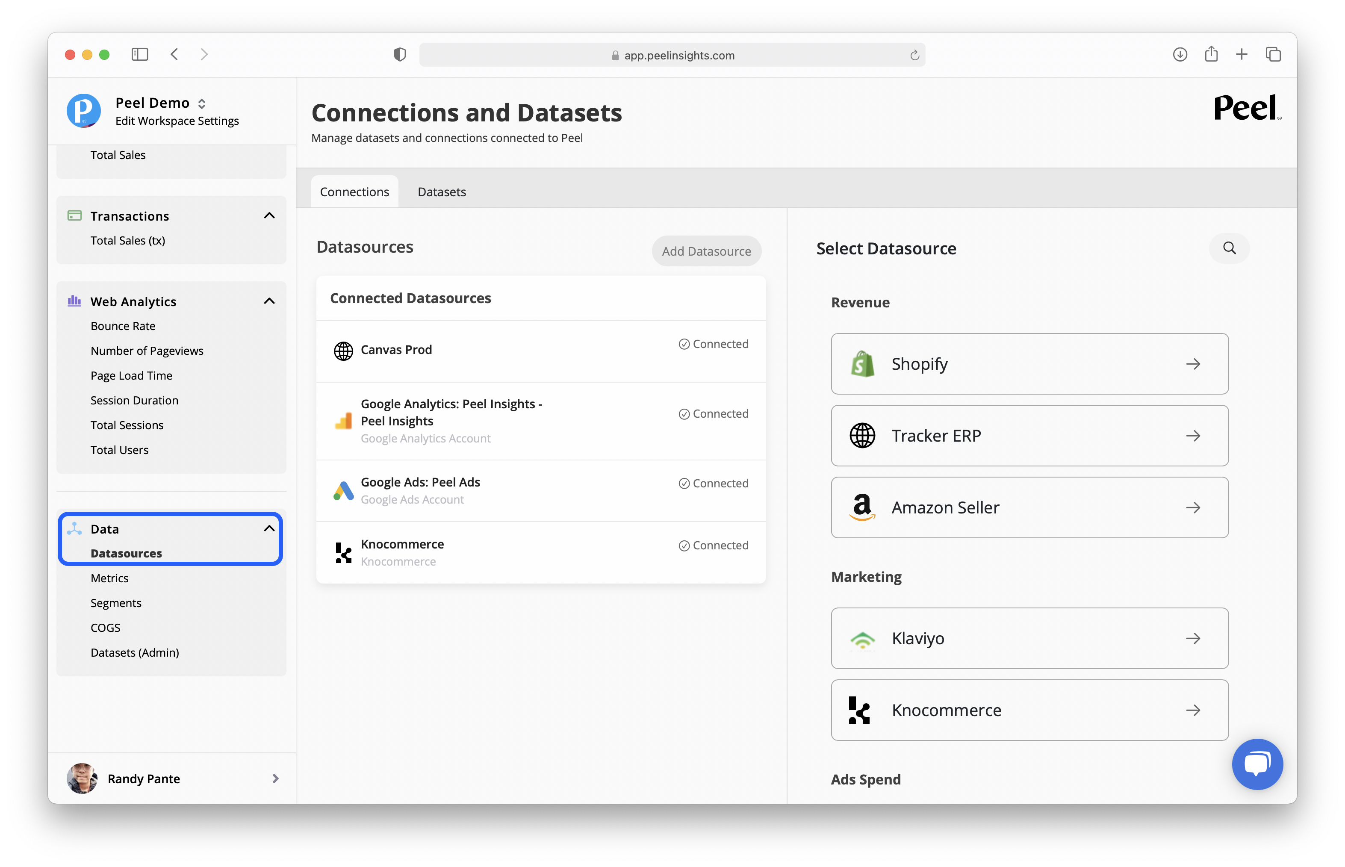Open Edit Workspace Settings link

pyautogui.click(x=177, y=121)
